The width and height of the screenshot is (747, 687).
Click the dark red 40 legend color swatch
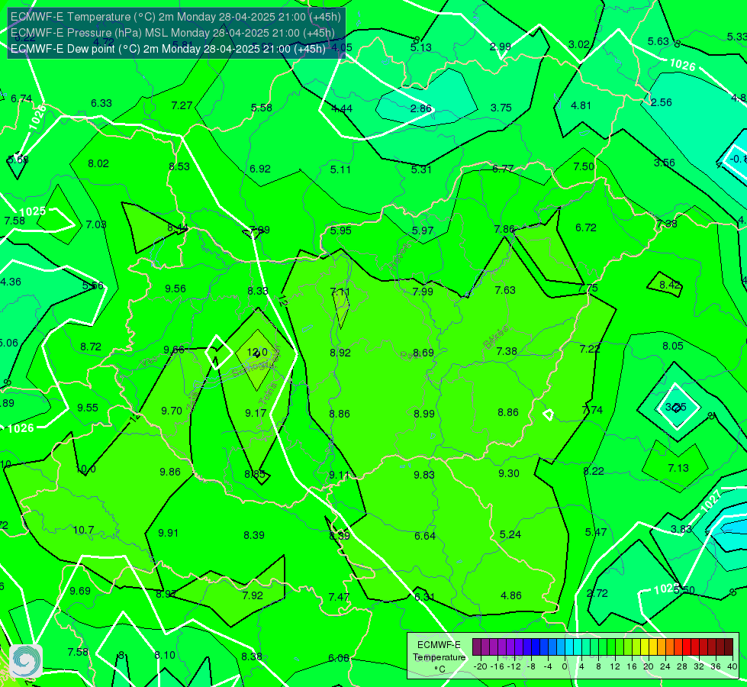click(729, 647)
